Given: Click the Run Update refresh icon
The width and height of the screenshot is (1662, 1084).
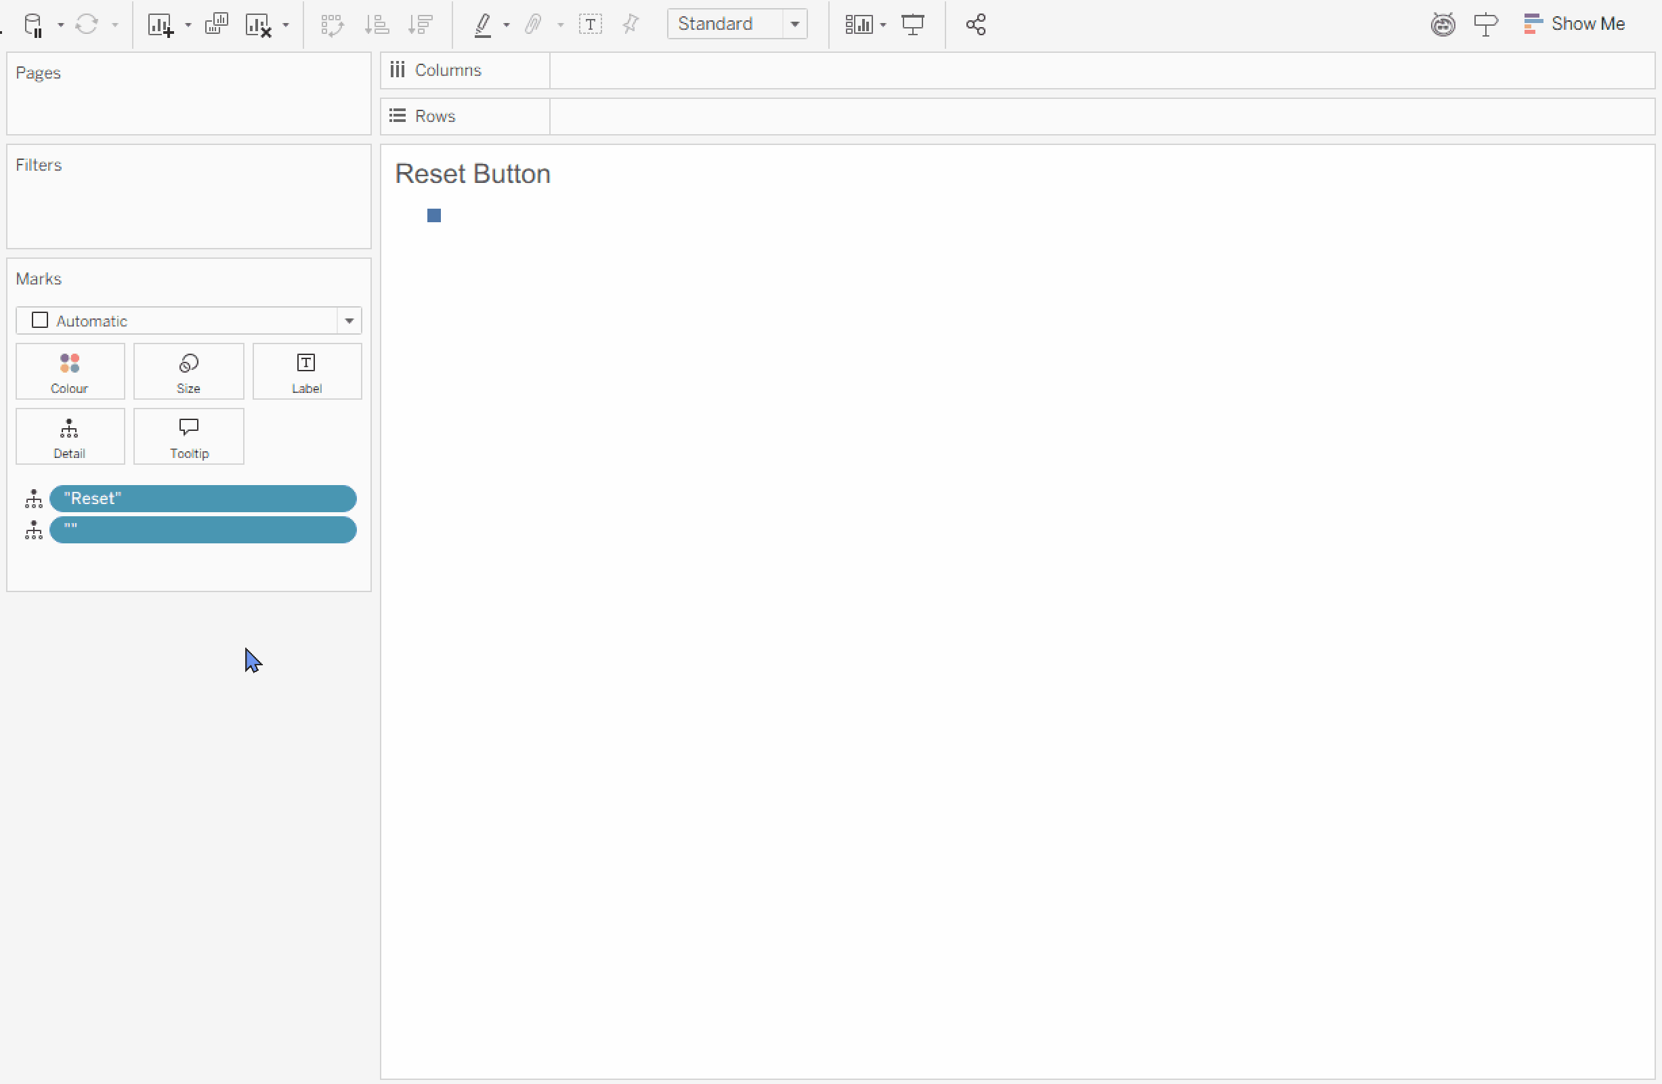Looking at the screenshot, I should coord(87,25).
